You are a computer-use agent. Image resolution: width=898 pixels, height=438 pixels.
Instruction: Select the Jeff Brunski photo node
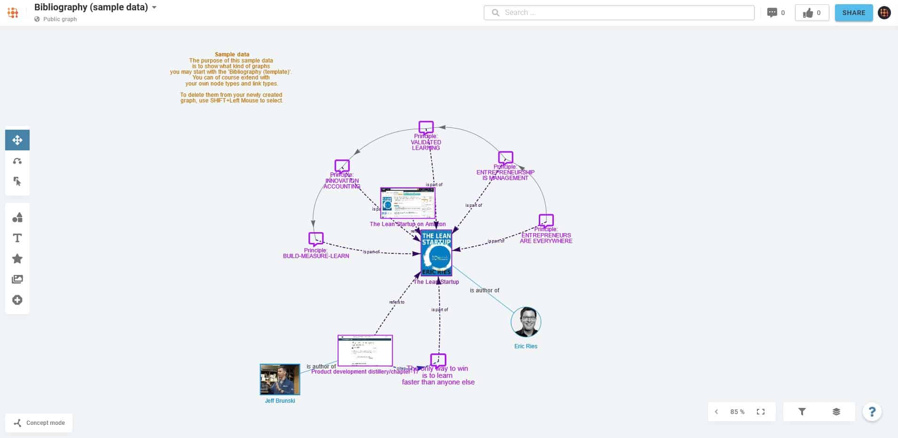click(x=280, y=379)
